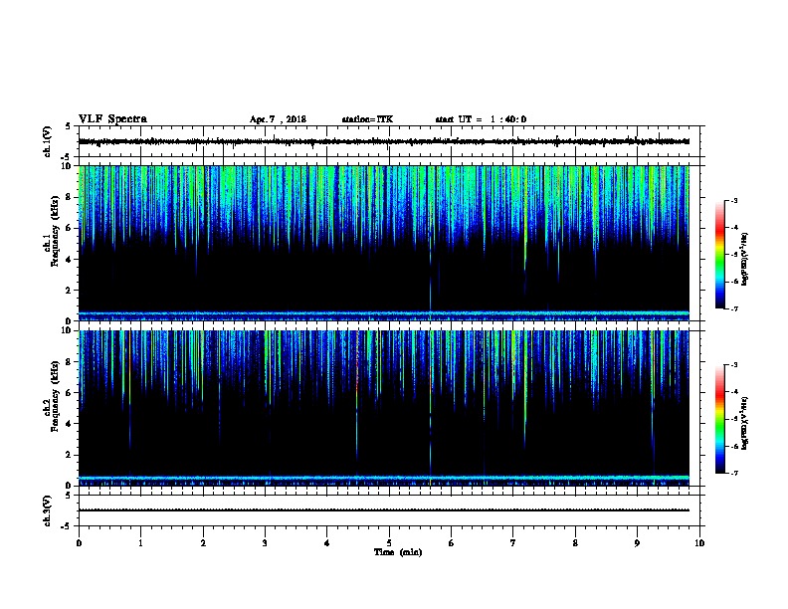Click time axis tick label 7
Screen dimensions: 788x609
click(513, 543)
